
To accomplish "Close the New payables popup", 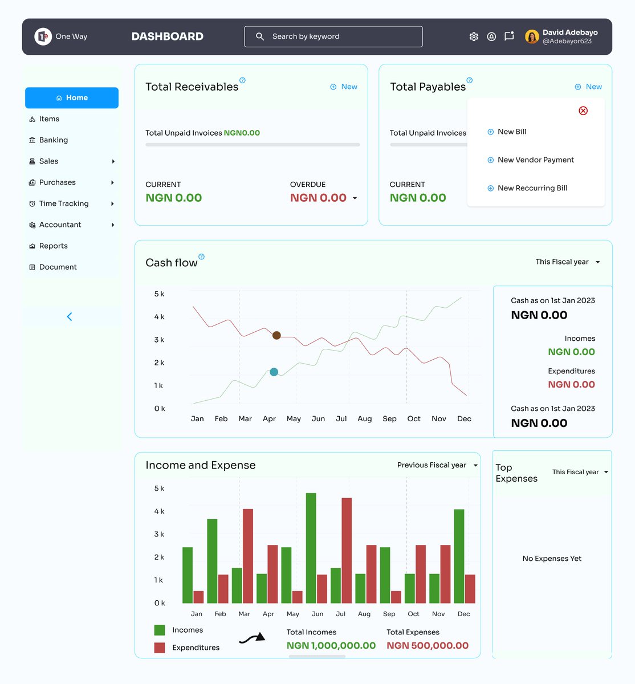I will point(583,111).
